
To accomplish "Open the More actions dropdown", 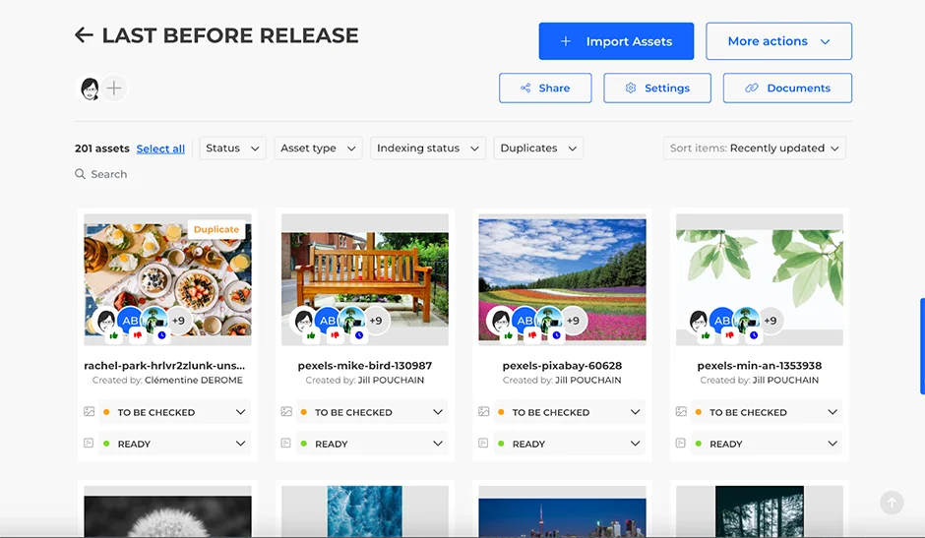I will 778,41.
